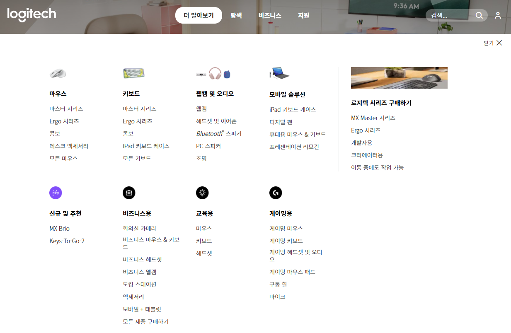Open MX Master 시리즈 link

pos(373,118)
